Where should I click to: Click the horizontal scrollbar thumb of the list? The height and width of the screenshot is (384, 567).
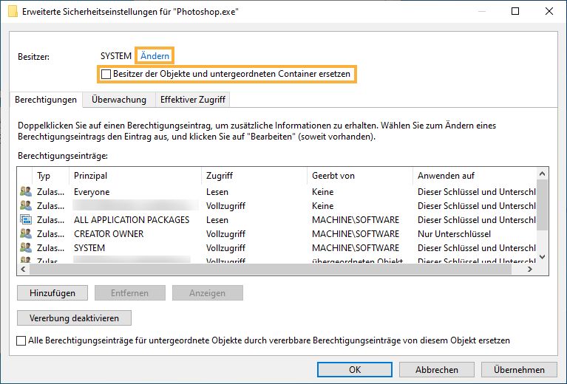(271, 269)
